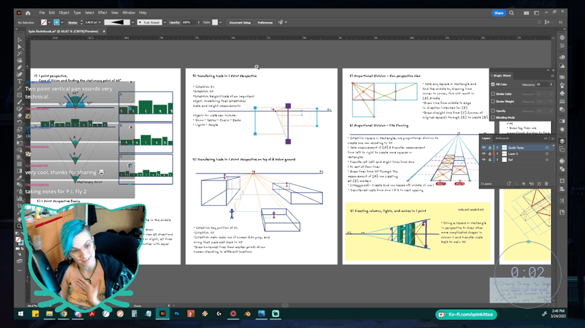585x328 pixels.
Task: Click the Delete Selection trash icon in Layers
Action: coord(547,183)
